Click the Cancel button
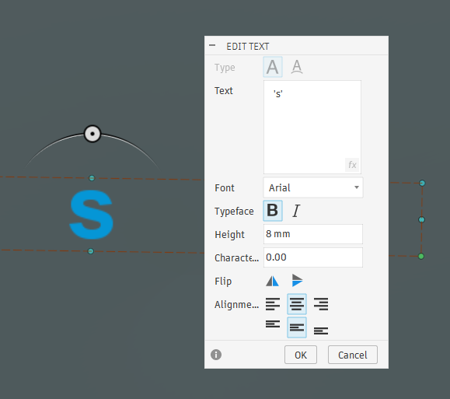This screenshot has width=450, height=399. pyautogui.click(x=352, y=355)
